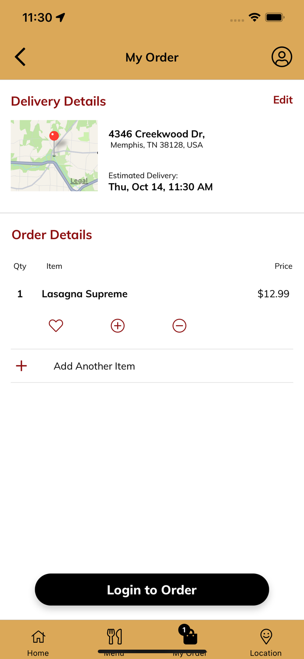304x659 pixels.
Task: Favorite Lasagna Supreme with heart icon
Action: tap(56, 326)
